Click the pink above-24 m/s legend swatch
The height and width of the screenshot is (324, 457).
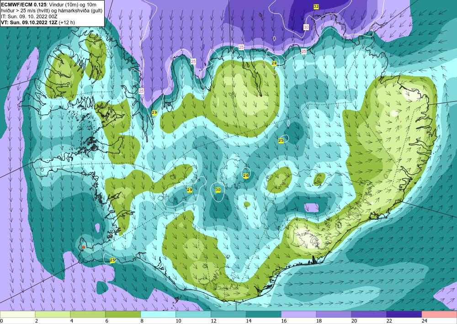(440, 314)
